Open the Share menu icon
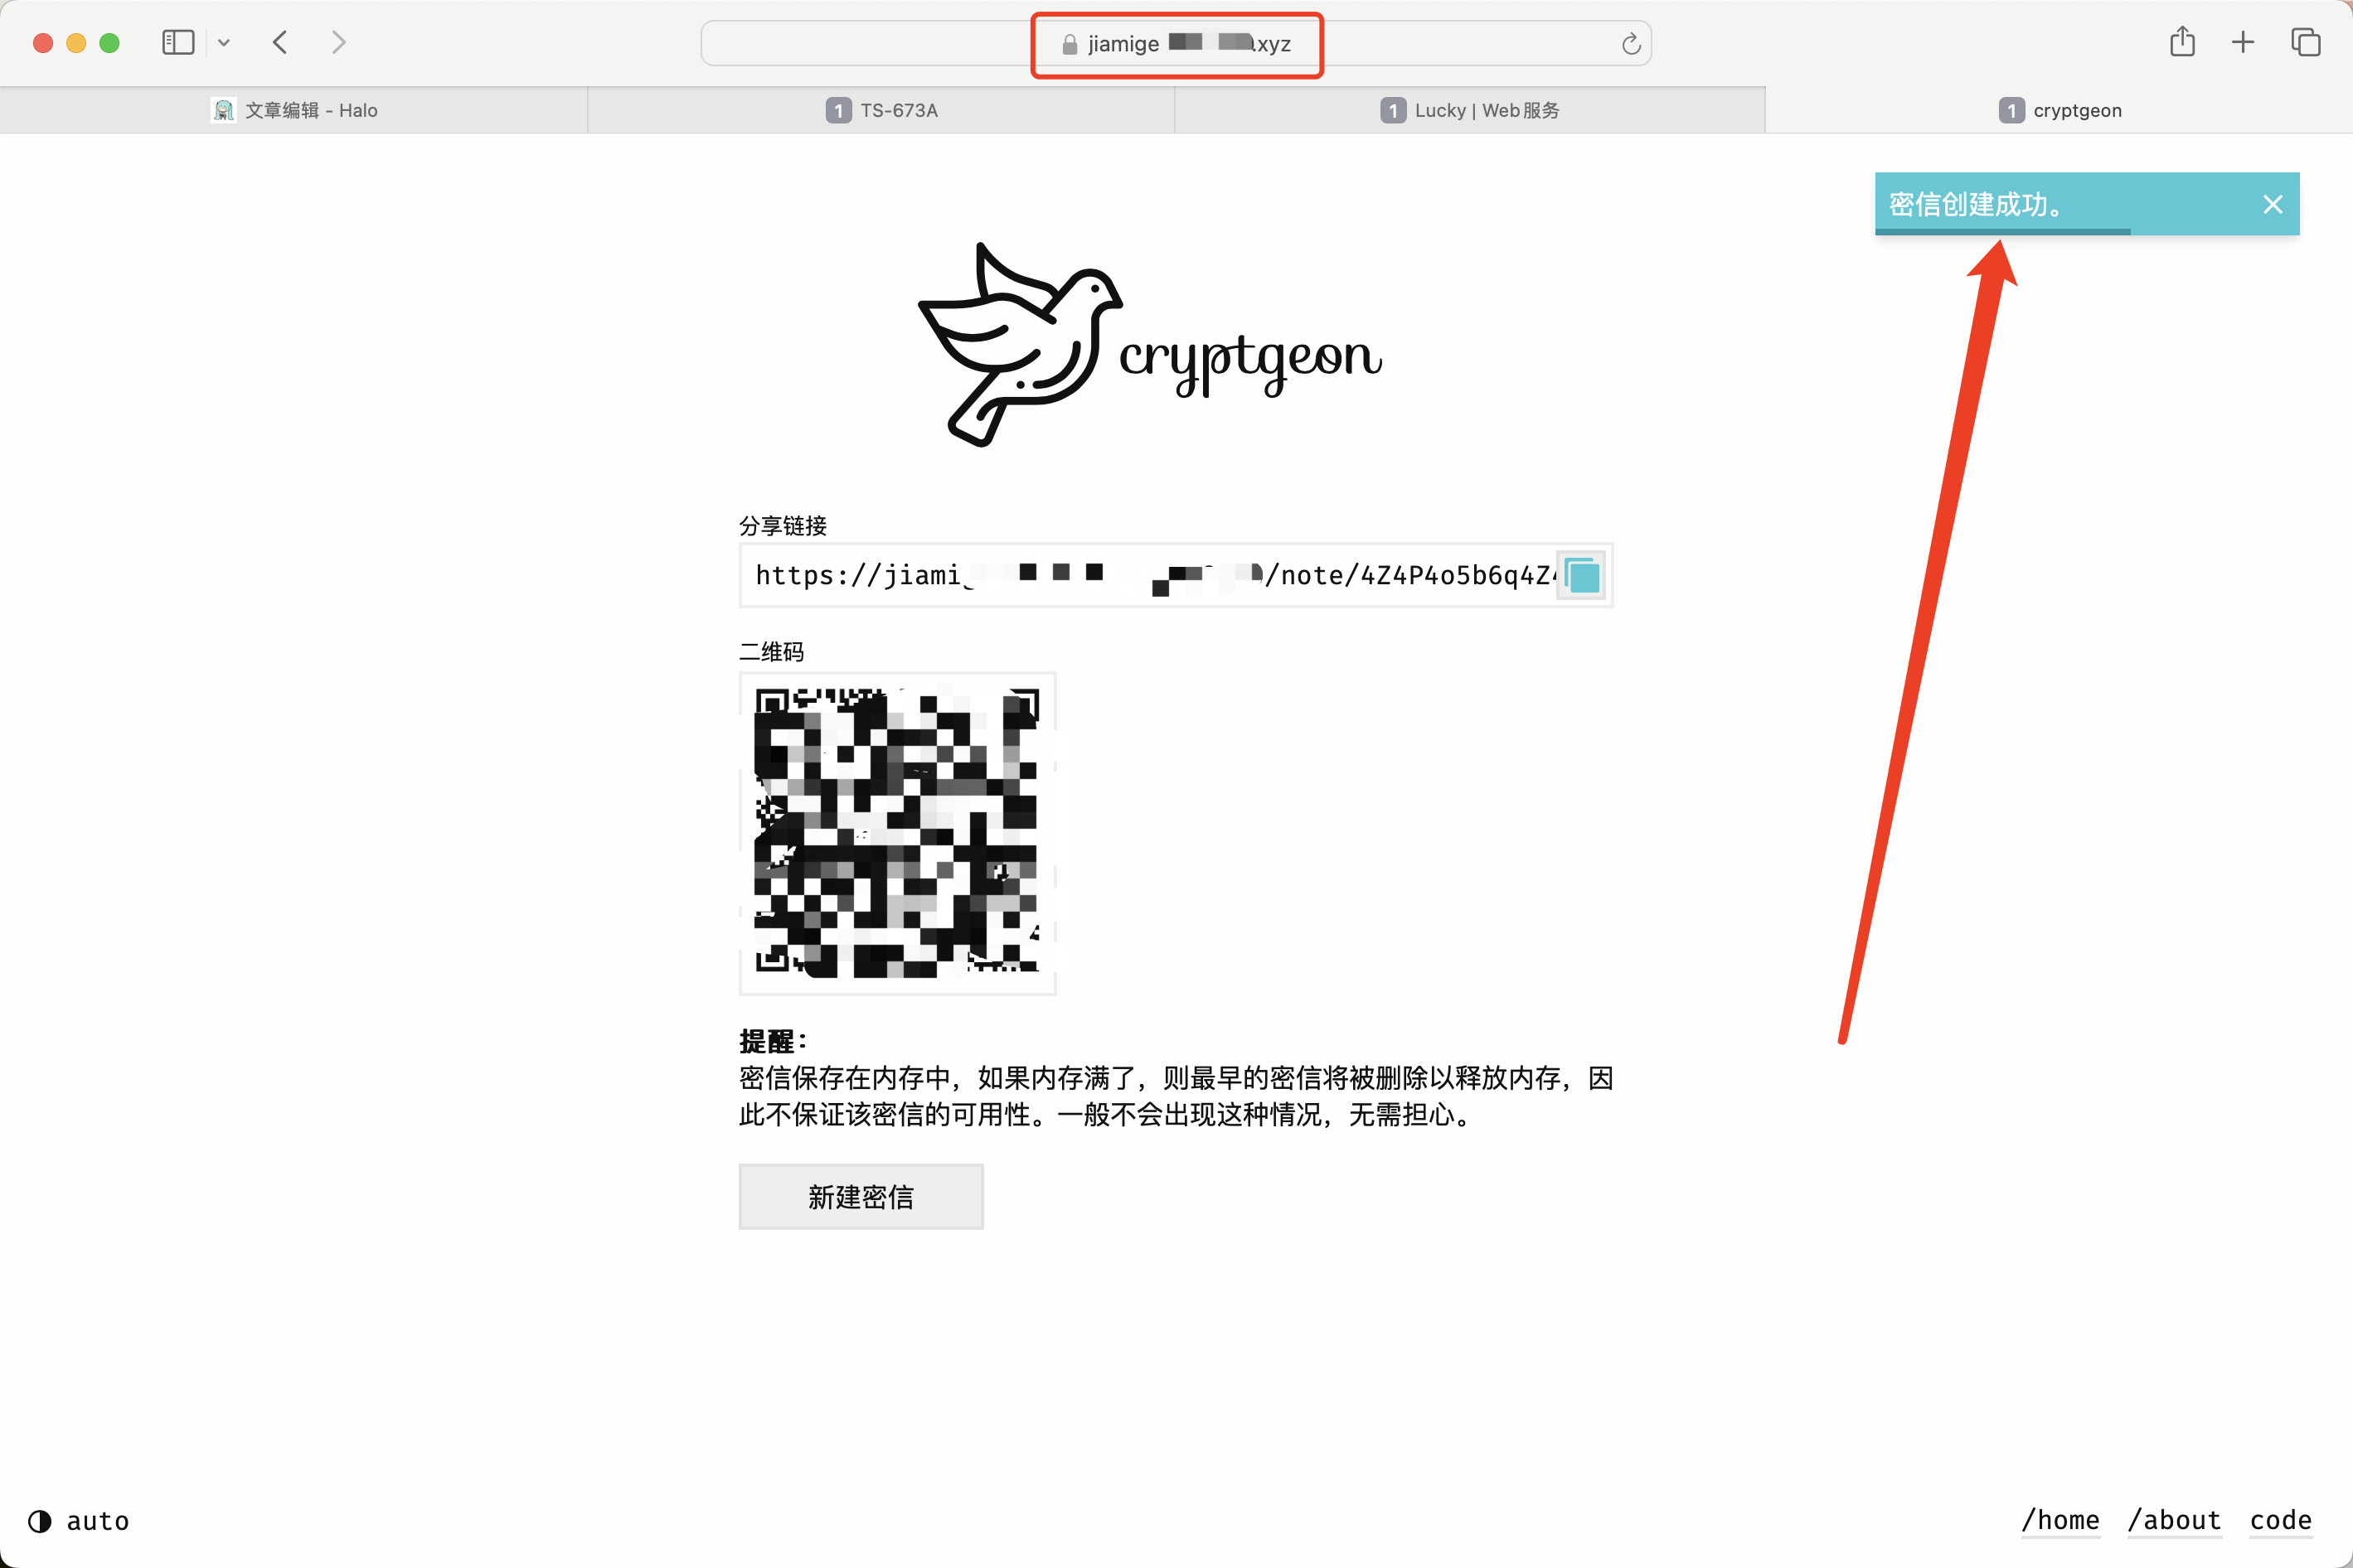The image size is (2353, 1568). point(2182,41)
